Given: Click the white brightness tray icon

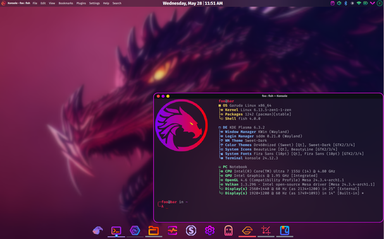Looking at the screenshot, I should click(352, 3).
